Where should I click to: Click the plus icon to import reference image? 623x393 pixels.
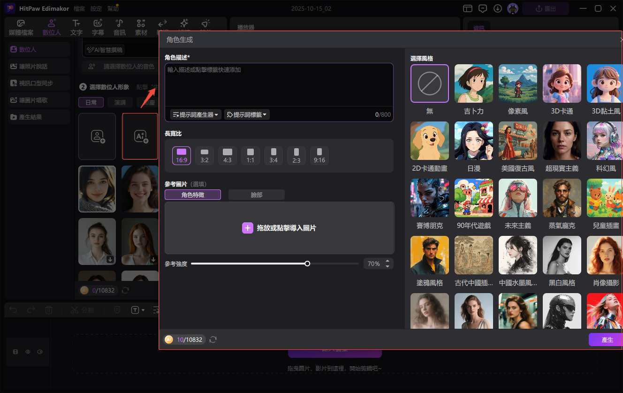(247, 228)
